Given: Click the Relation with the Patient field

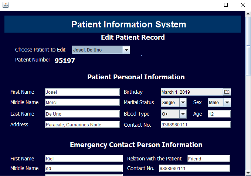Looking at the screenshot, I should [x=209, y=159].
